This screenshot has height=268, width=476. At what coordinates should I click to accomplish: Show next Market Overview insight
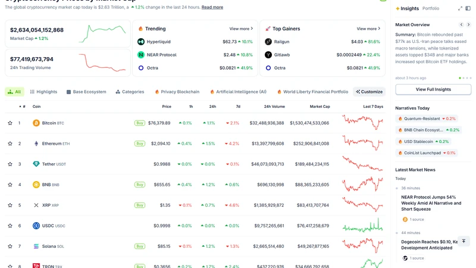(468, 24)
